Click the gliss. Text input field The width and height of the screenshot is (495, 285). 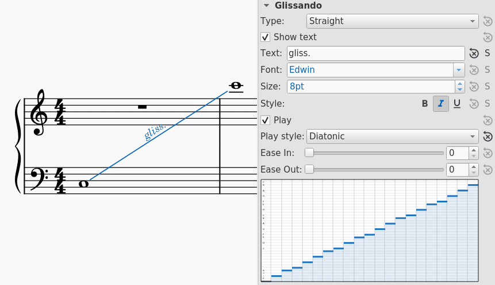pos(375,53)
